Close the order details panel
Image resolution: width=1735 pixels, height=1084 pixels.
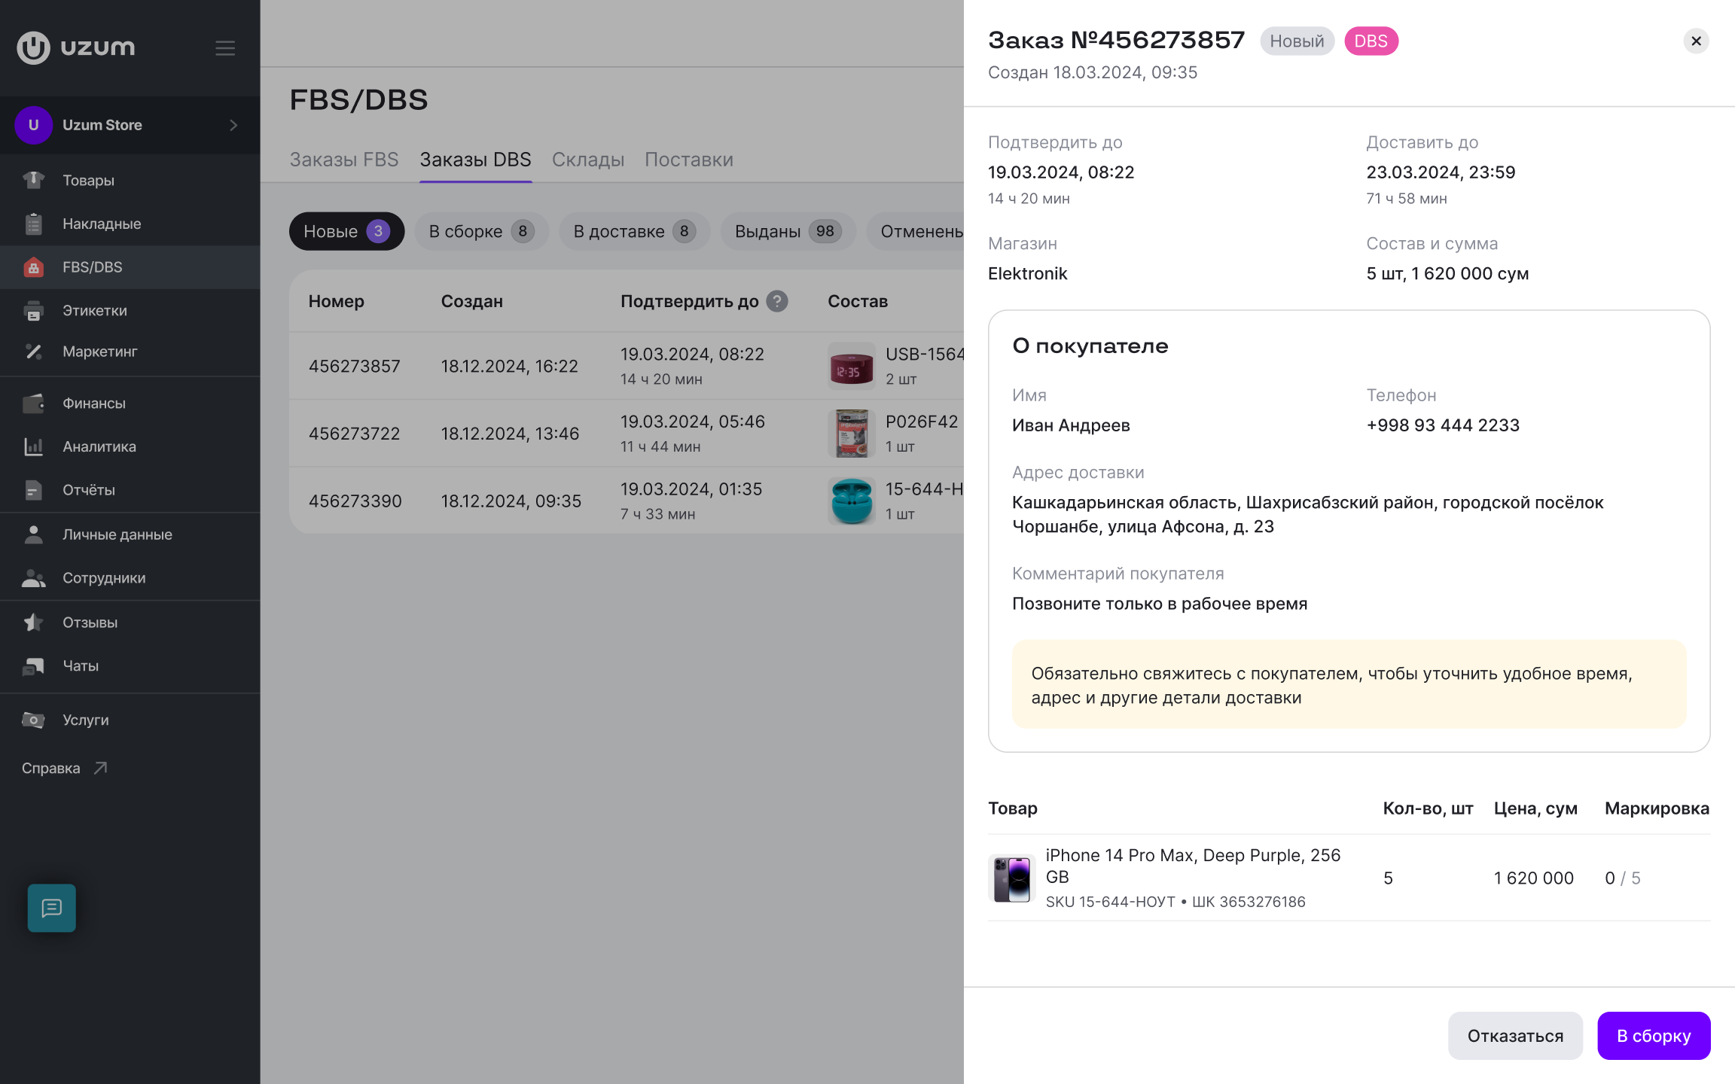click(x=1696, y=41)
